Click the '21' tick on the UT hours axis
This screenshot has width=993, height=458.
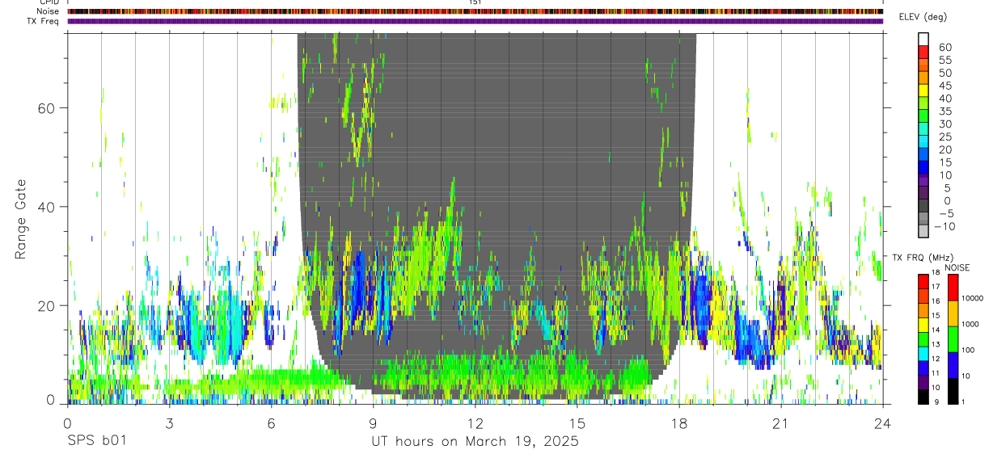pos(780,422)
